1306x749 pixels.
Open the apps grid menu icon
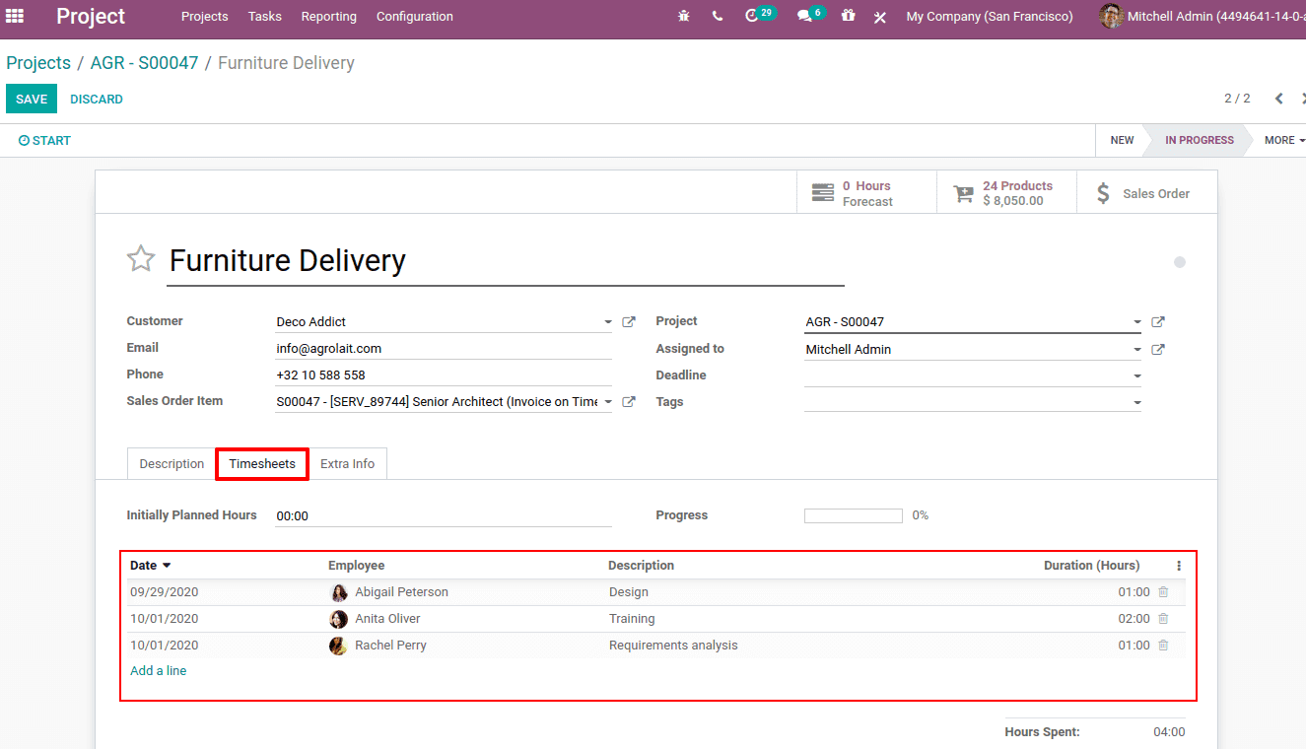[x=15, y=16]
